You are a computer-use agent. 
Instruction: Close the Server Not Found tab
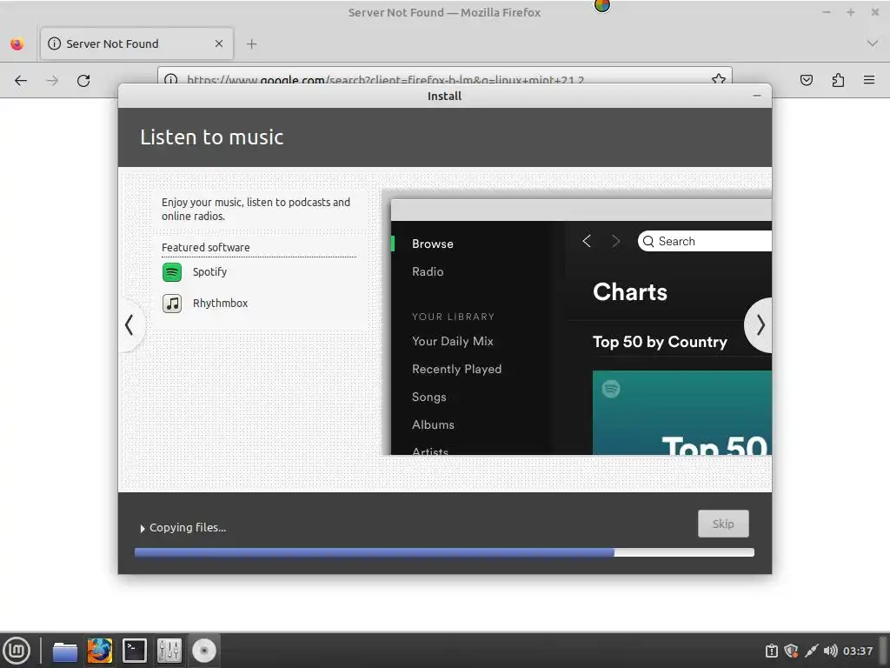point(219,43)
